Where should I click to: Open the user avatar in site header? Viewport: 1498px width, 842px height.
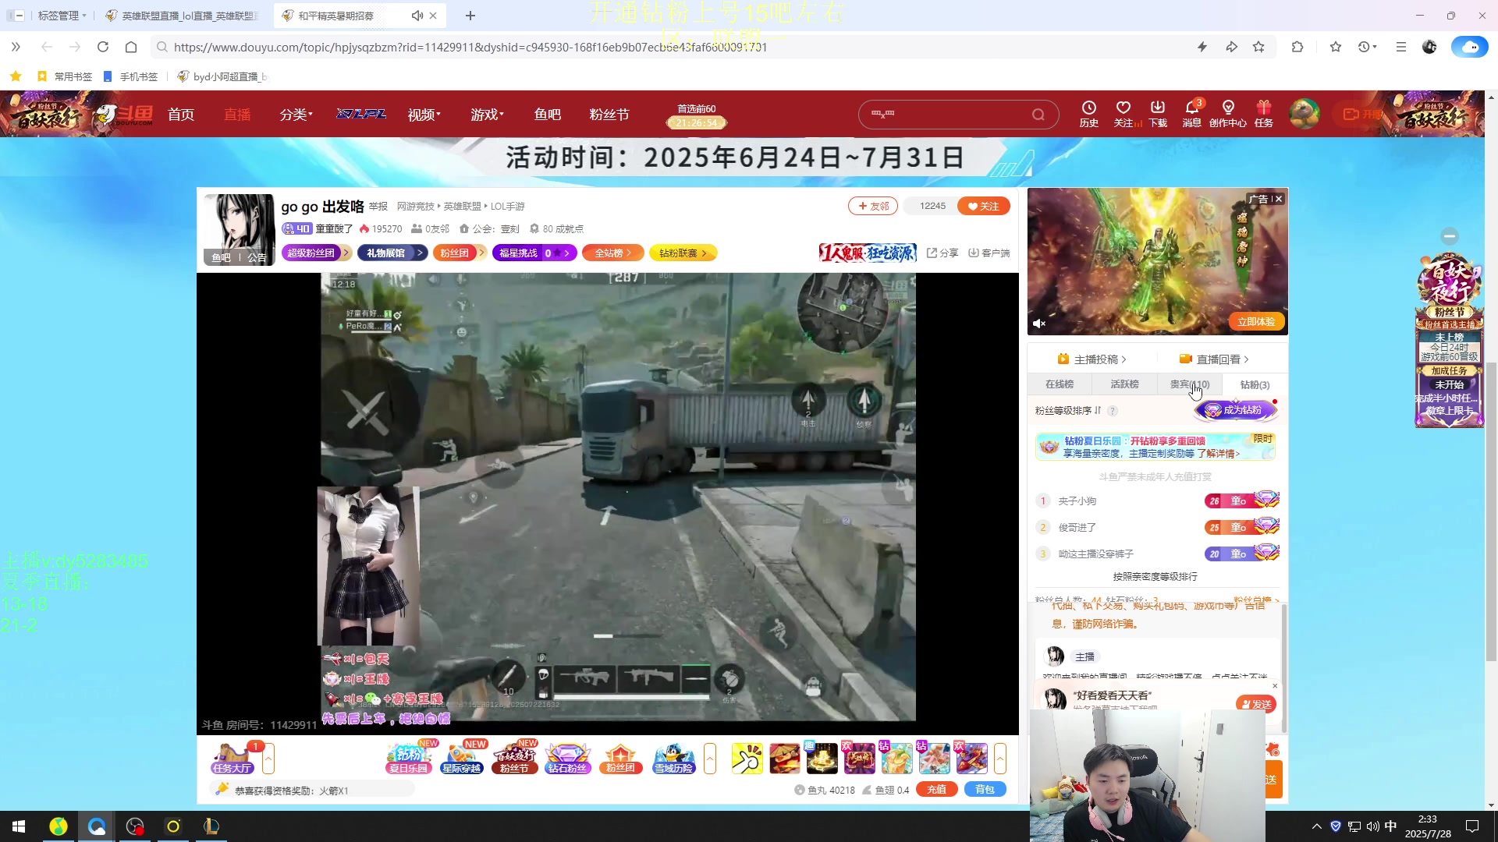coord(1304,114)
